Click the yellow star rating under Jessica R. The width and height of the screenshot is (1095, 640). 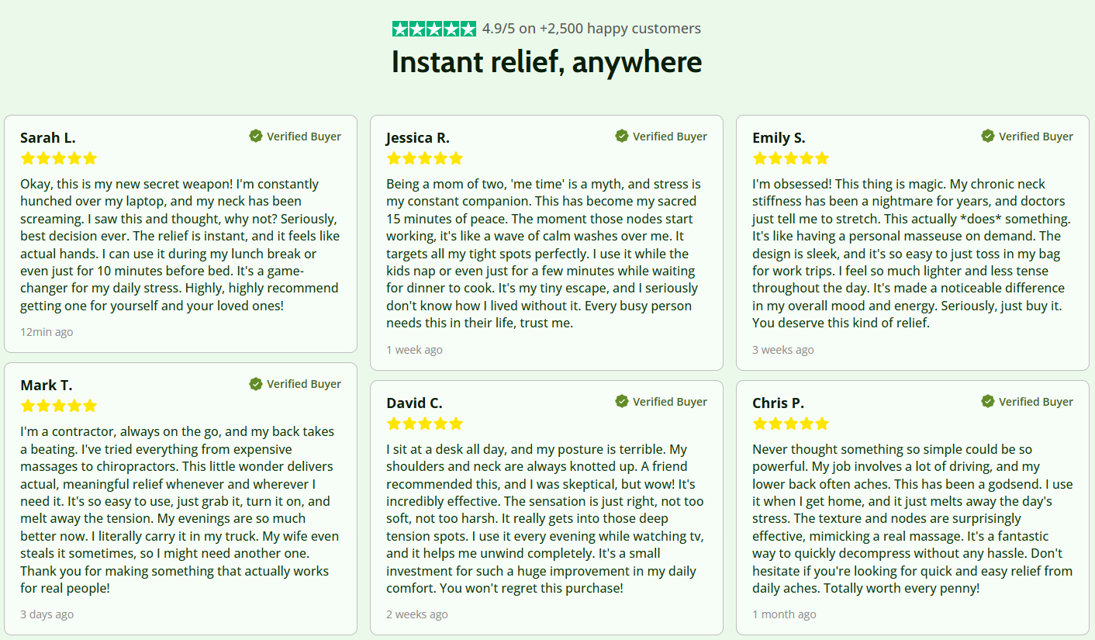point(425,158)
